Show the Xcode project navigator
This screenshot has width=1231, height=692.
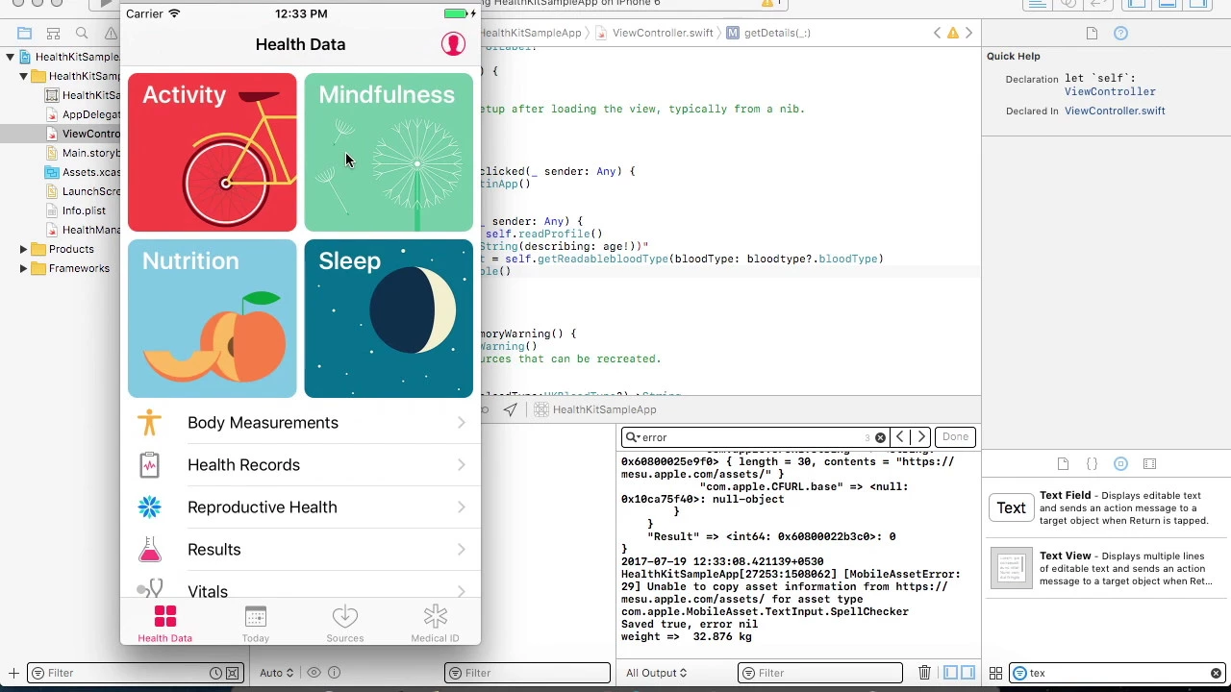point(24,33)
